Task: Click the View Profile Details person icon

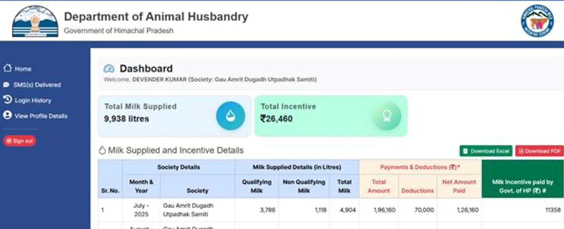Action: (8, 115)
